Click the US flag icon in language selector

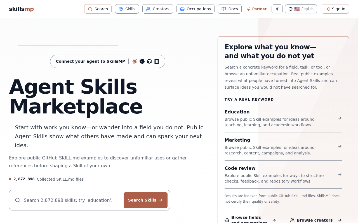point(297,9)
